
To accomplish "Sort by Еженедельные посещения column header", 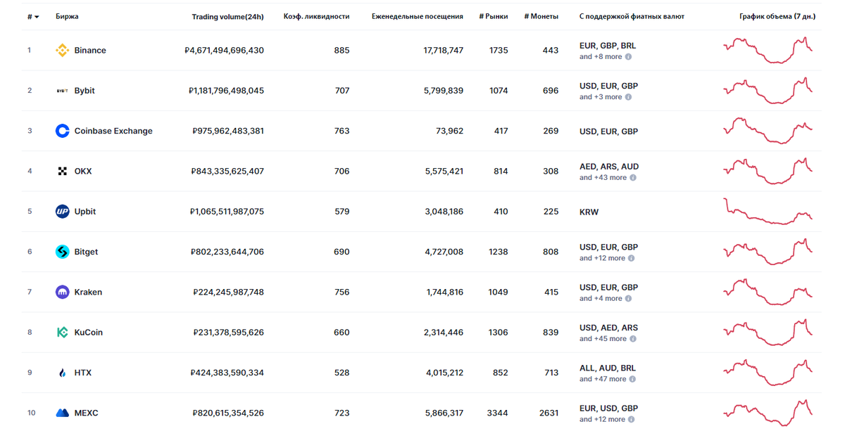I will [x=417, y=16].
